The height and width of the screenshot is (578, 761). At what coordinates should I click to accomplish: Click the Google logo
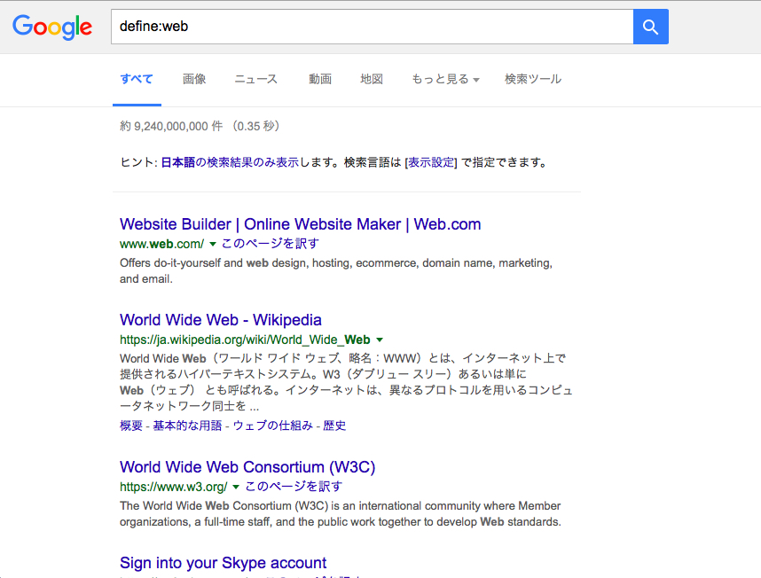[x=52, y=27]
